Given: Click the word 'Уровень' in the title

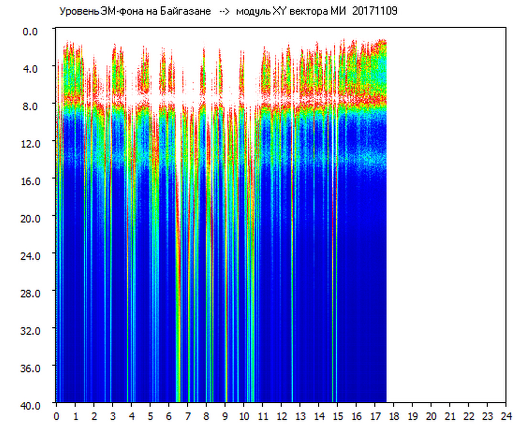Looking at the screenshot, I should (76, 11).
